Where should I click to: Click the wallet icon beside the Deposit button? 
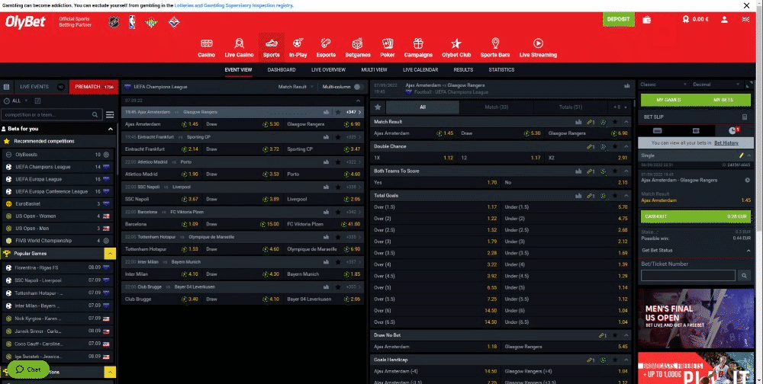pyautogui.click(x=647, y=20)
